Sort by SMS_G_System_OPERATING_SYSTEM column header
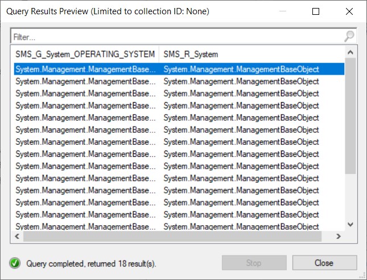 (85, 54)
